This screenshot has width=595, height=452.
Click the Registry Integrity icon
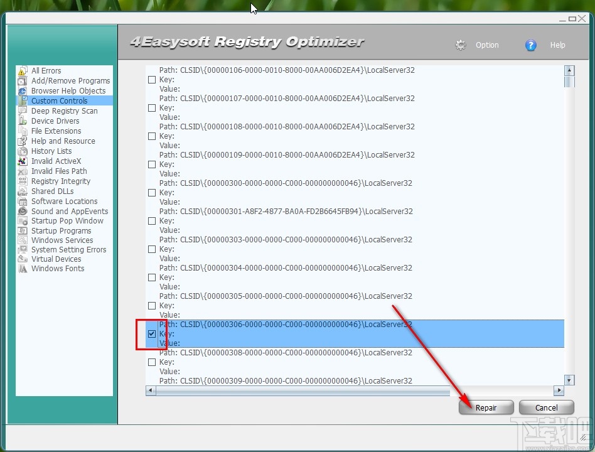tap(23, 181)
